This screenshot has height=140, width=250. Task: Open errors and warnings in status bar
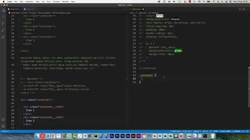5,131
